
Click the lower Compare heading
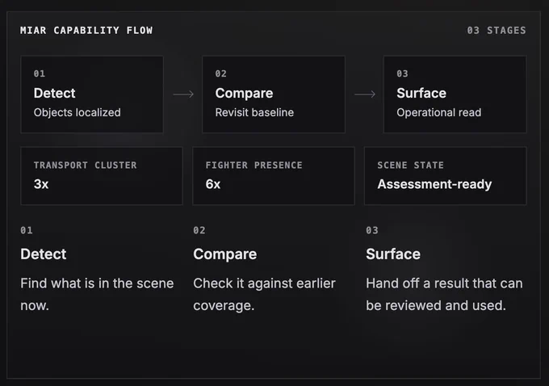coord(224,254)
